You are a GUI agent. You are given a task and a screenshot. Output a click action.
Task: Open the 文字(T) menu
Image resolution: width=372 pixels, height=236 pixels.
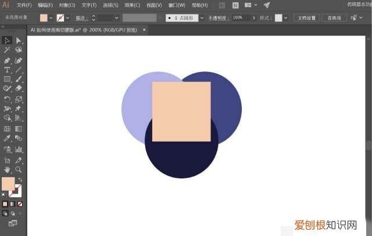click(89, 5)
